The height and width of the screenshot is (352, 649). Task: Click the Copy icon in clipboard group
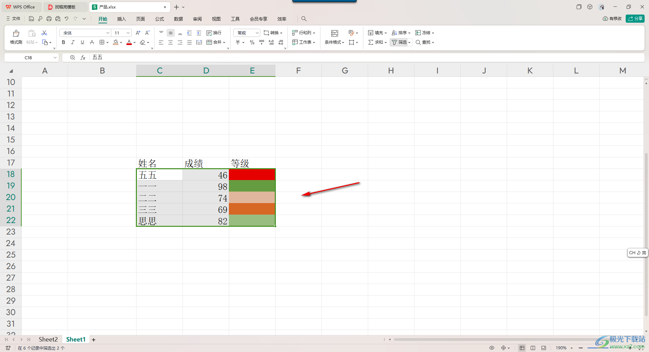tap(45, 42)
